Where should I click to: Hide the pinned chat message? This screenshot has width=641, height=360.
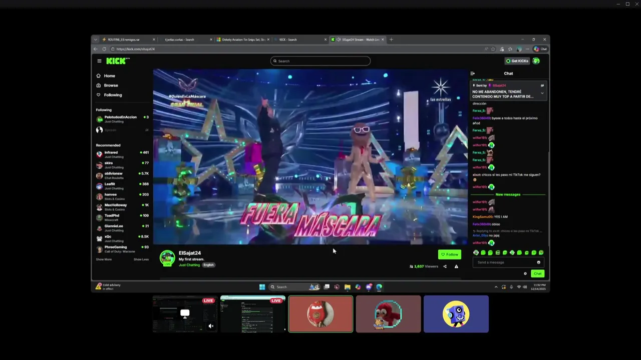pyautogui.click(x=542, y=85)
